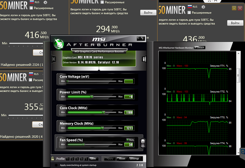Click RUS flag in the bottom-left 50Miner
Image resolution: width=245 pixels, height=168 pixels.
31,74
